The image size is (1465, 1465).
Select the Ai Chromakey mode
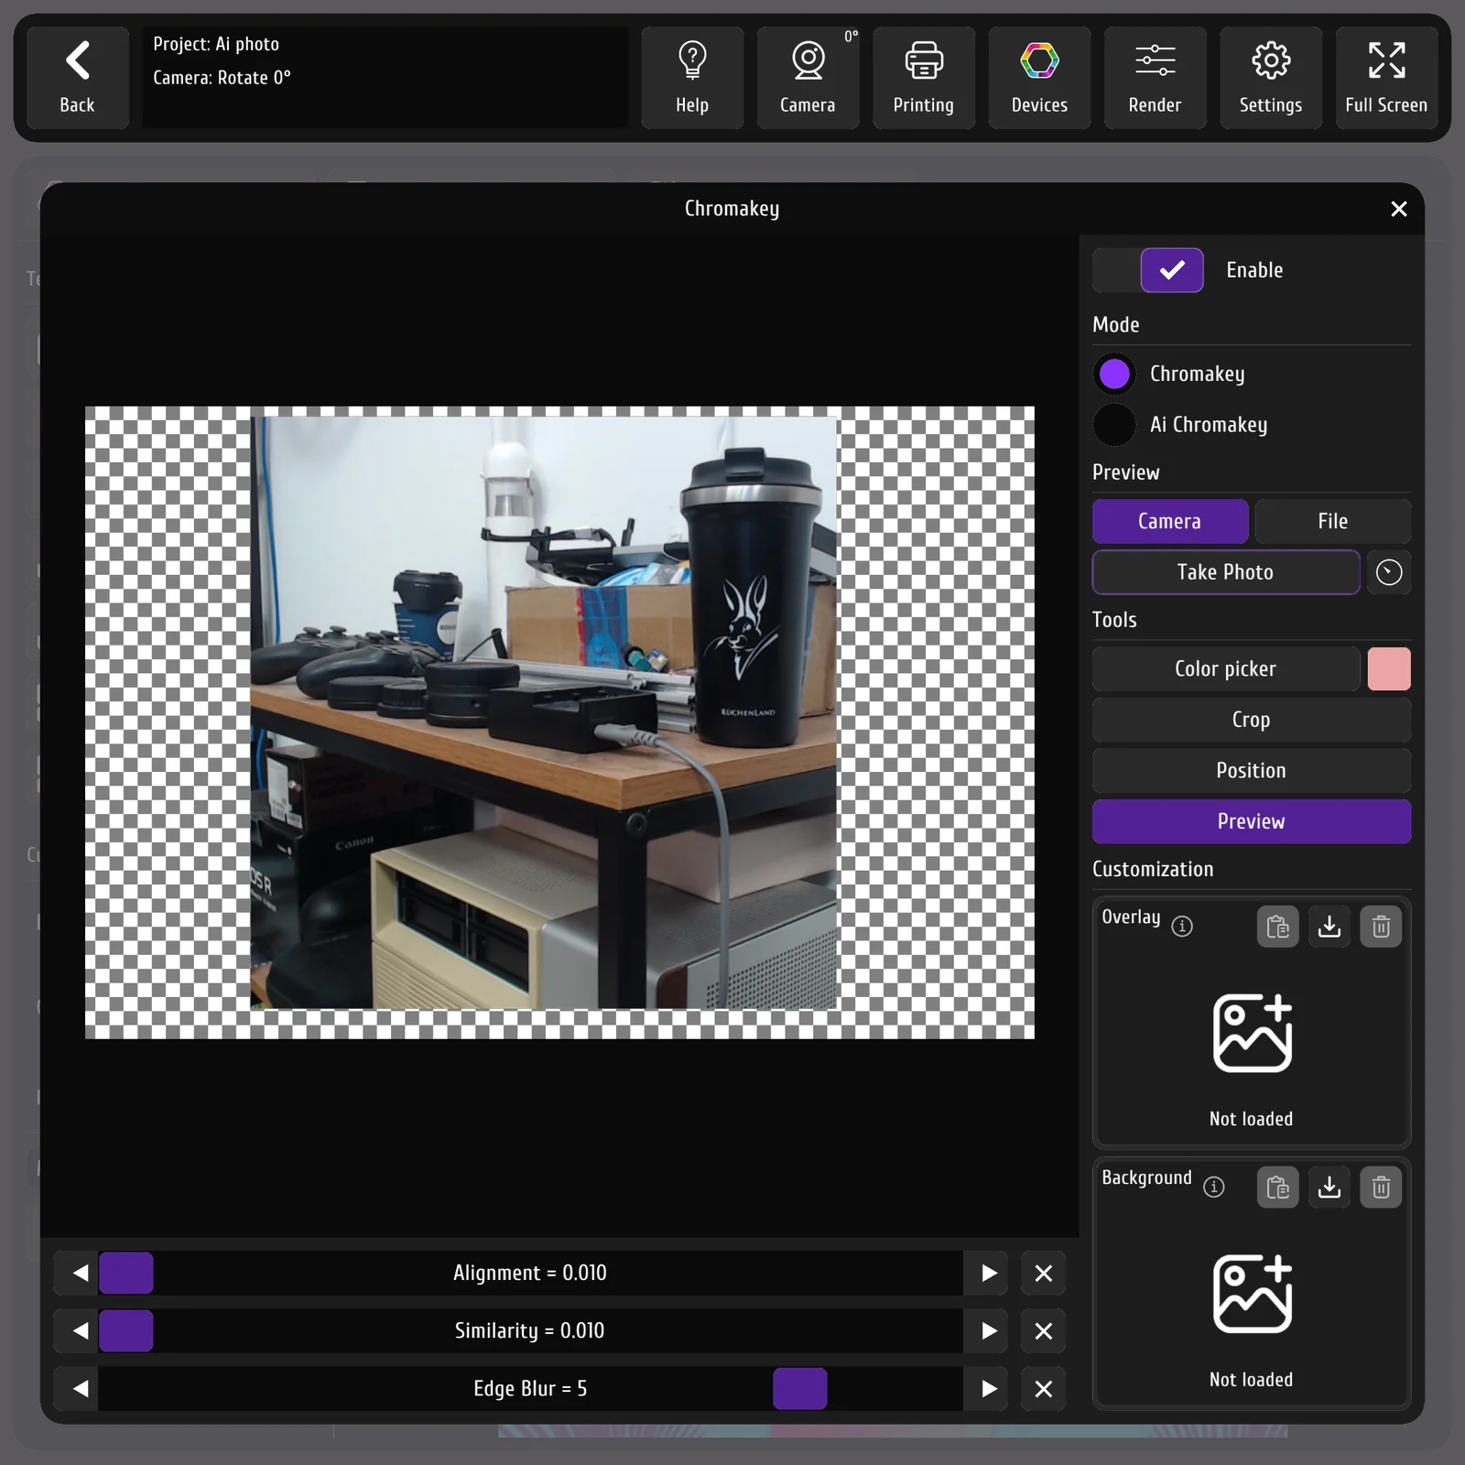pyautogui.click(x=1114, y=425)
